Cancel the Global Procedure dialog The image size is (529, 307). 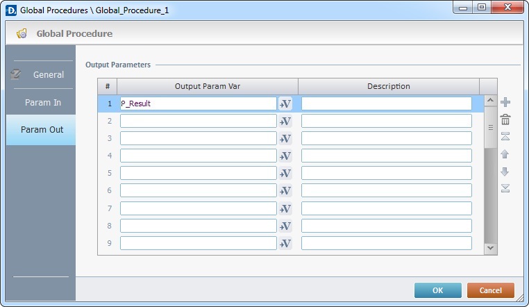pyautogui.click(x=491, y=290)
